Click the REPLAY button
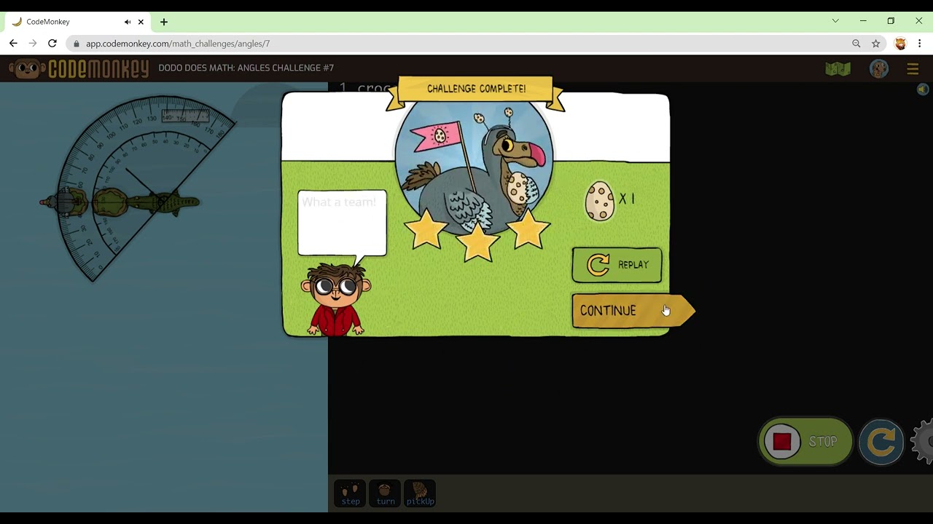 pyautogui.click(x=617, y=265)
